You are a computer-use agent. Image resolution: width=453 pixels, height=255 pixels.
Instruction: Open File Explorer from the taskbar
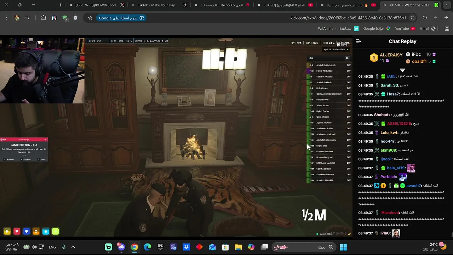238,247
